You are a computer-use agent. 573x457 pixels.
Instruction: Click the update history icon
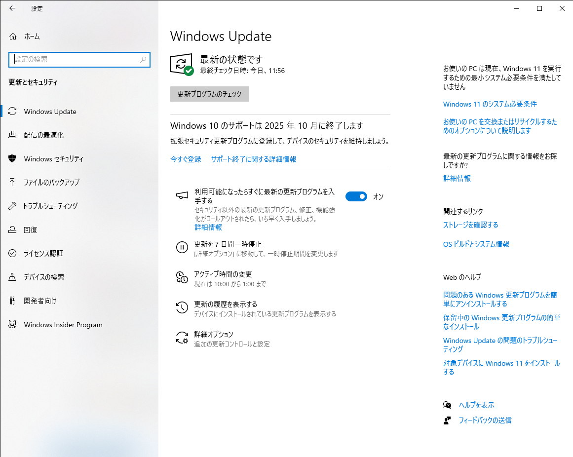tap(182, 308)
